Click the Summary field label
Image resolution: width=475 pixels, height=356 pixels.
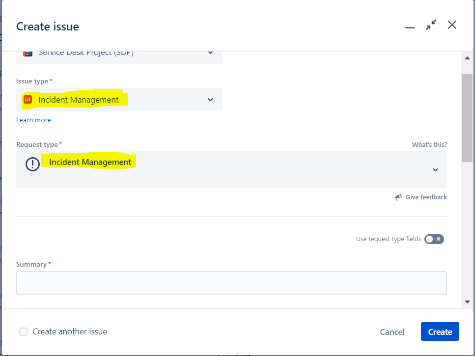tap(31, 264)
